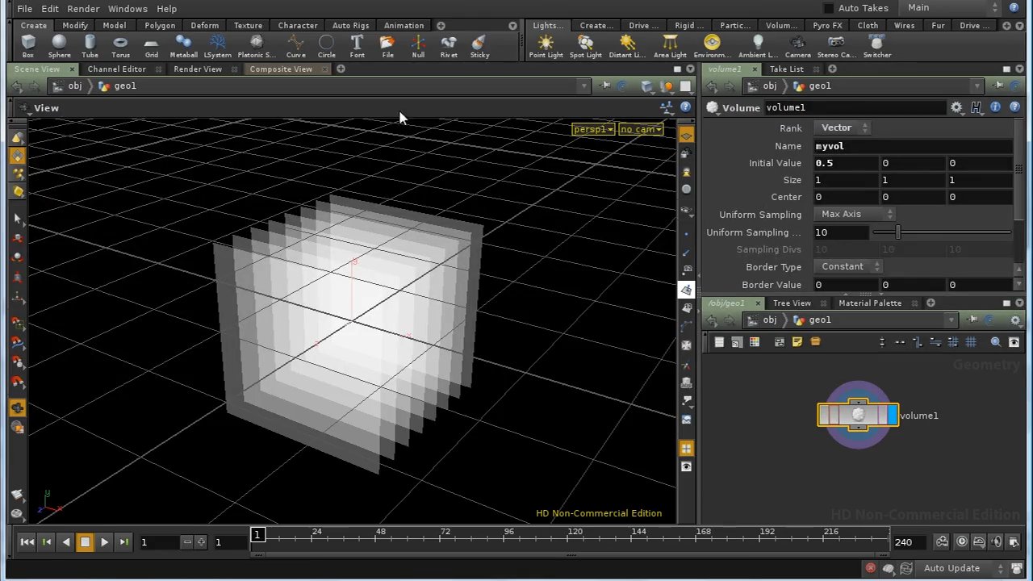The image size is (1033, 581).
Task: Open the Render menu
Action: pyautogui.click(x=83, y=9)
